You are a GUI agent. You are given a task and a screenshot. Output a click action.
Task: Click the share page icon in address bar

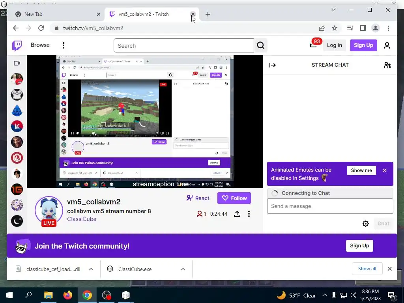click(x=322, y=28)
